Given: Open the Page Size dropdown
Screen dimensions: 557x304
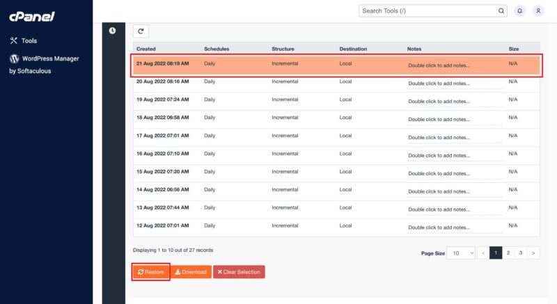Looking at the screenshot, I should click(461, 253).
